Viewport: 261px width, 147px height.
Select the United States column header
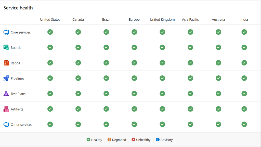coord(50,19)
